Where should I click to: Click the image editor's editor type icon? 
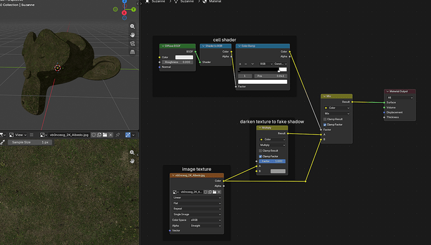coord(2,135)
